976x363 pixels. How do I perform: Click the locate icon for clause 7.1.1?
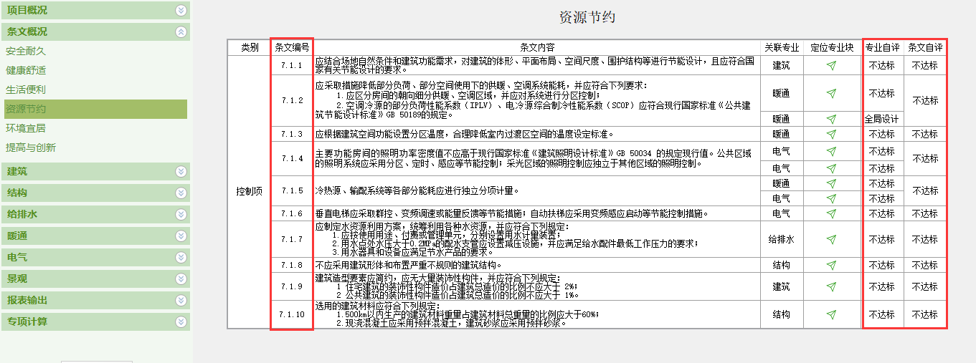[831, 65]
